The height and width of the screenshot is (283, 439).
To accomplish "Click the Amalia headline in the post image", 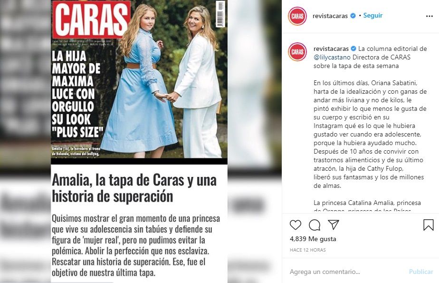I will pyautogui.click(x=134, y=188).
